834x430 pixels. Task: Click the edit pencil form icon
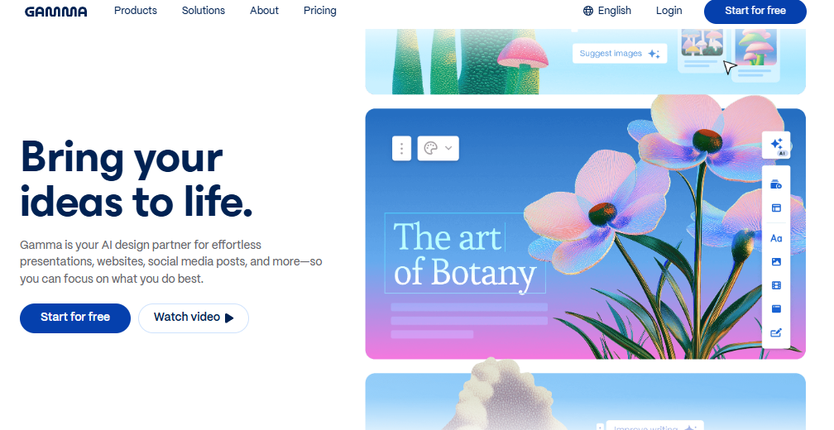776,332
